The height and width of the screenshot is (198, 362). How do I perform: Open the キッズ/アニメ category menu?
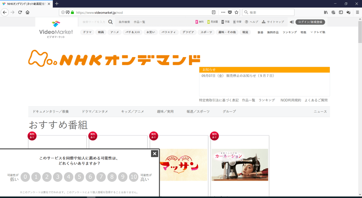[x=132, y=111]
